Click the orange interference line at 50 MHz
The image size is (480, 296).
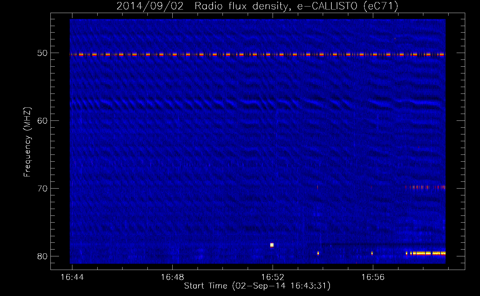point(258,54)
